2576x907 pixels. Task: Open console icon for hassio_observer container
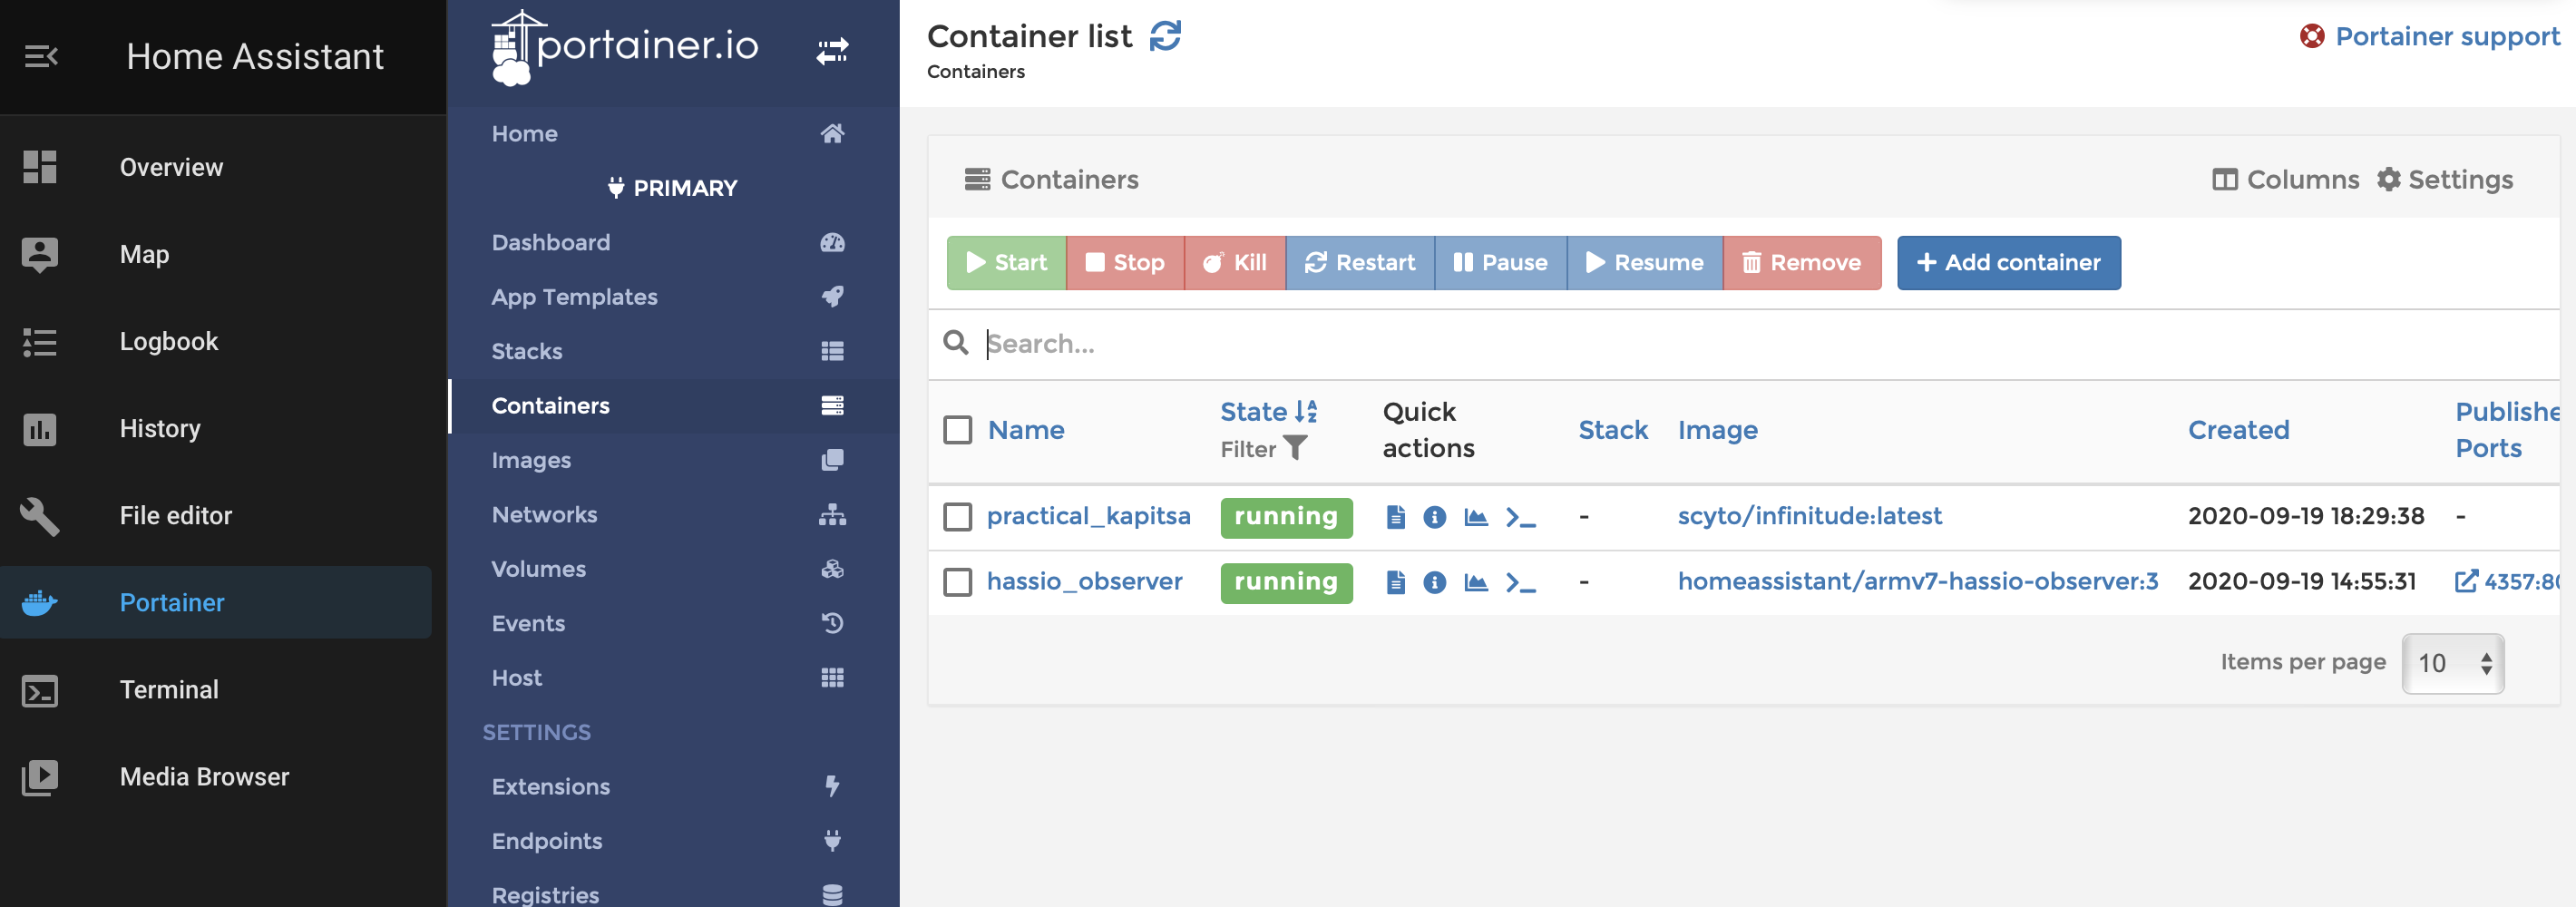pos(1520,582)
